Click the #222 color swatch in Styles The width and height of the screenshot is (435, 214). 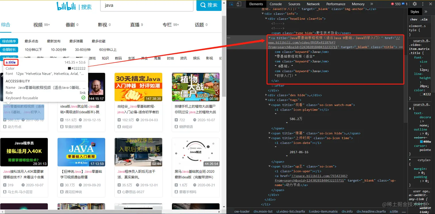421,94
